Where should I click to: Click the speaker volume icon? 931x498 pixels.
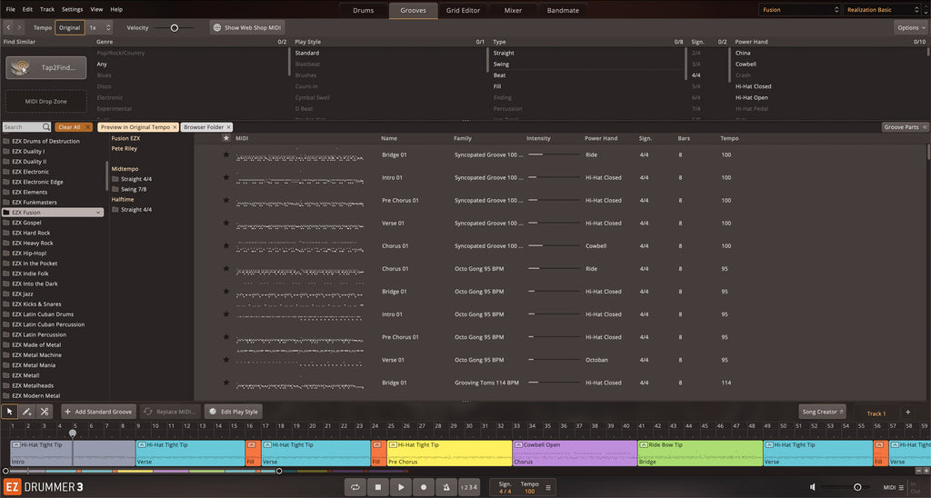[x=813, y=488]
